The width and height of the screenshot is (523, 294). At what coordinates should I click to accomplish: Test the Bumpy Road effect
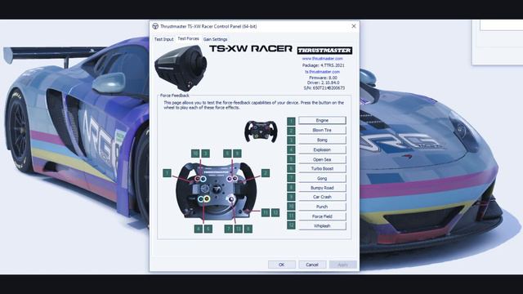click(x=322, y=188)
